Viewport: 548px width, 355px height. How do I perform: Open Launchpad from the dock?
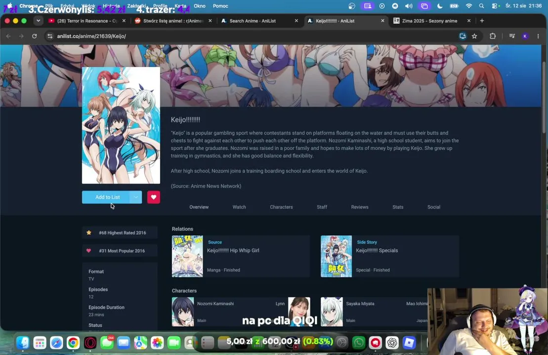pos(40,343)
